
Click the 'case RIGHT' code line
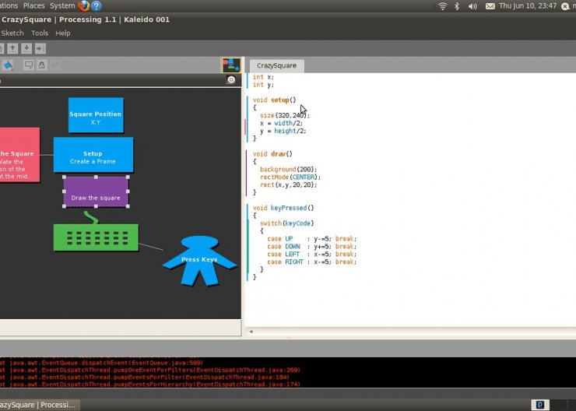click(311, 262)
